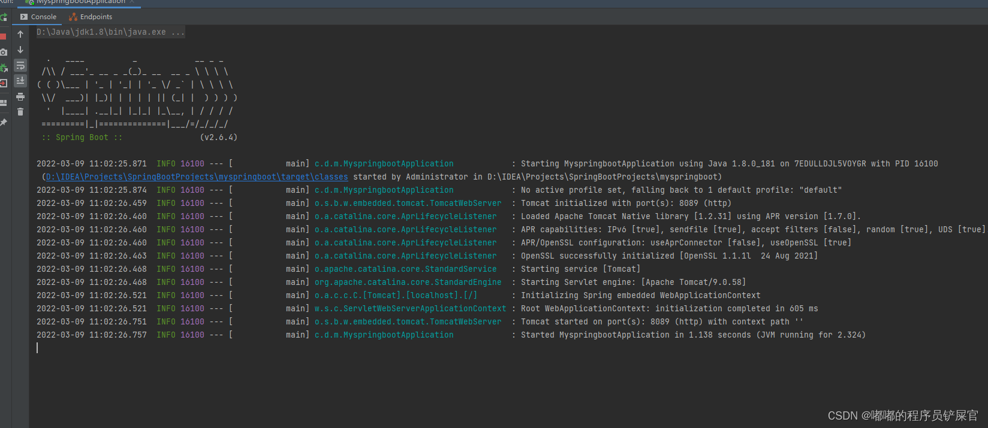This screenshot has height=428, width=988.
Task: Click 'Tomcat started on port(s): 8089' message
Action: pos(662,322)
